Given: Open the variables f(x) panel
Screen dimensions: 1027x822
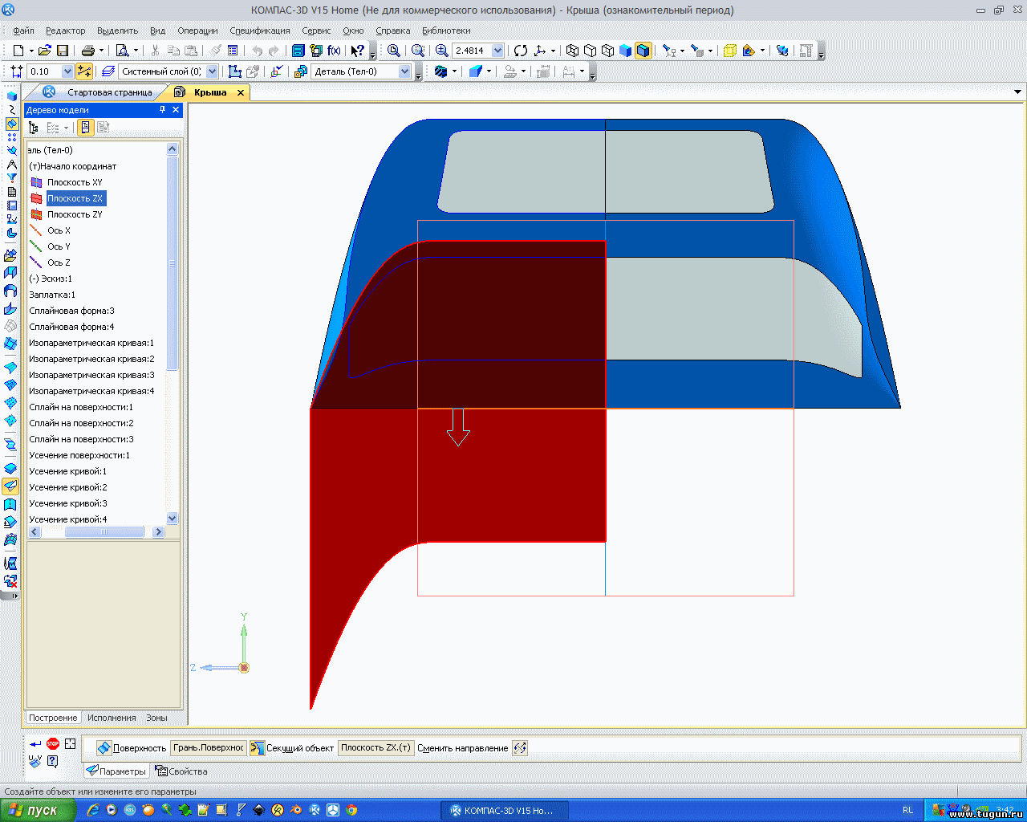Looking at the screenshot, I should tap(334, 51).
